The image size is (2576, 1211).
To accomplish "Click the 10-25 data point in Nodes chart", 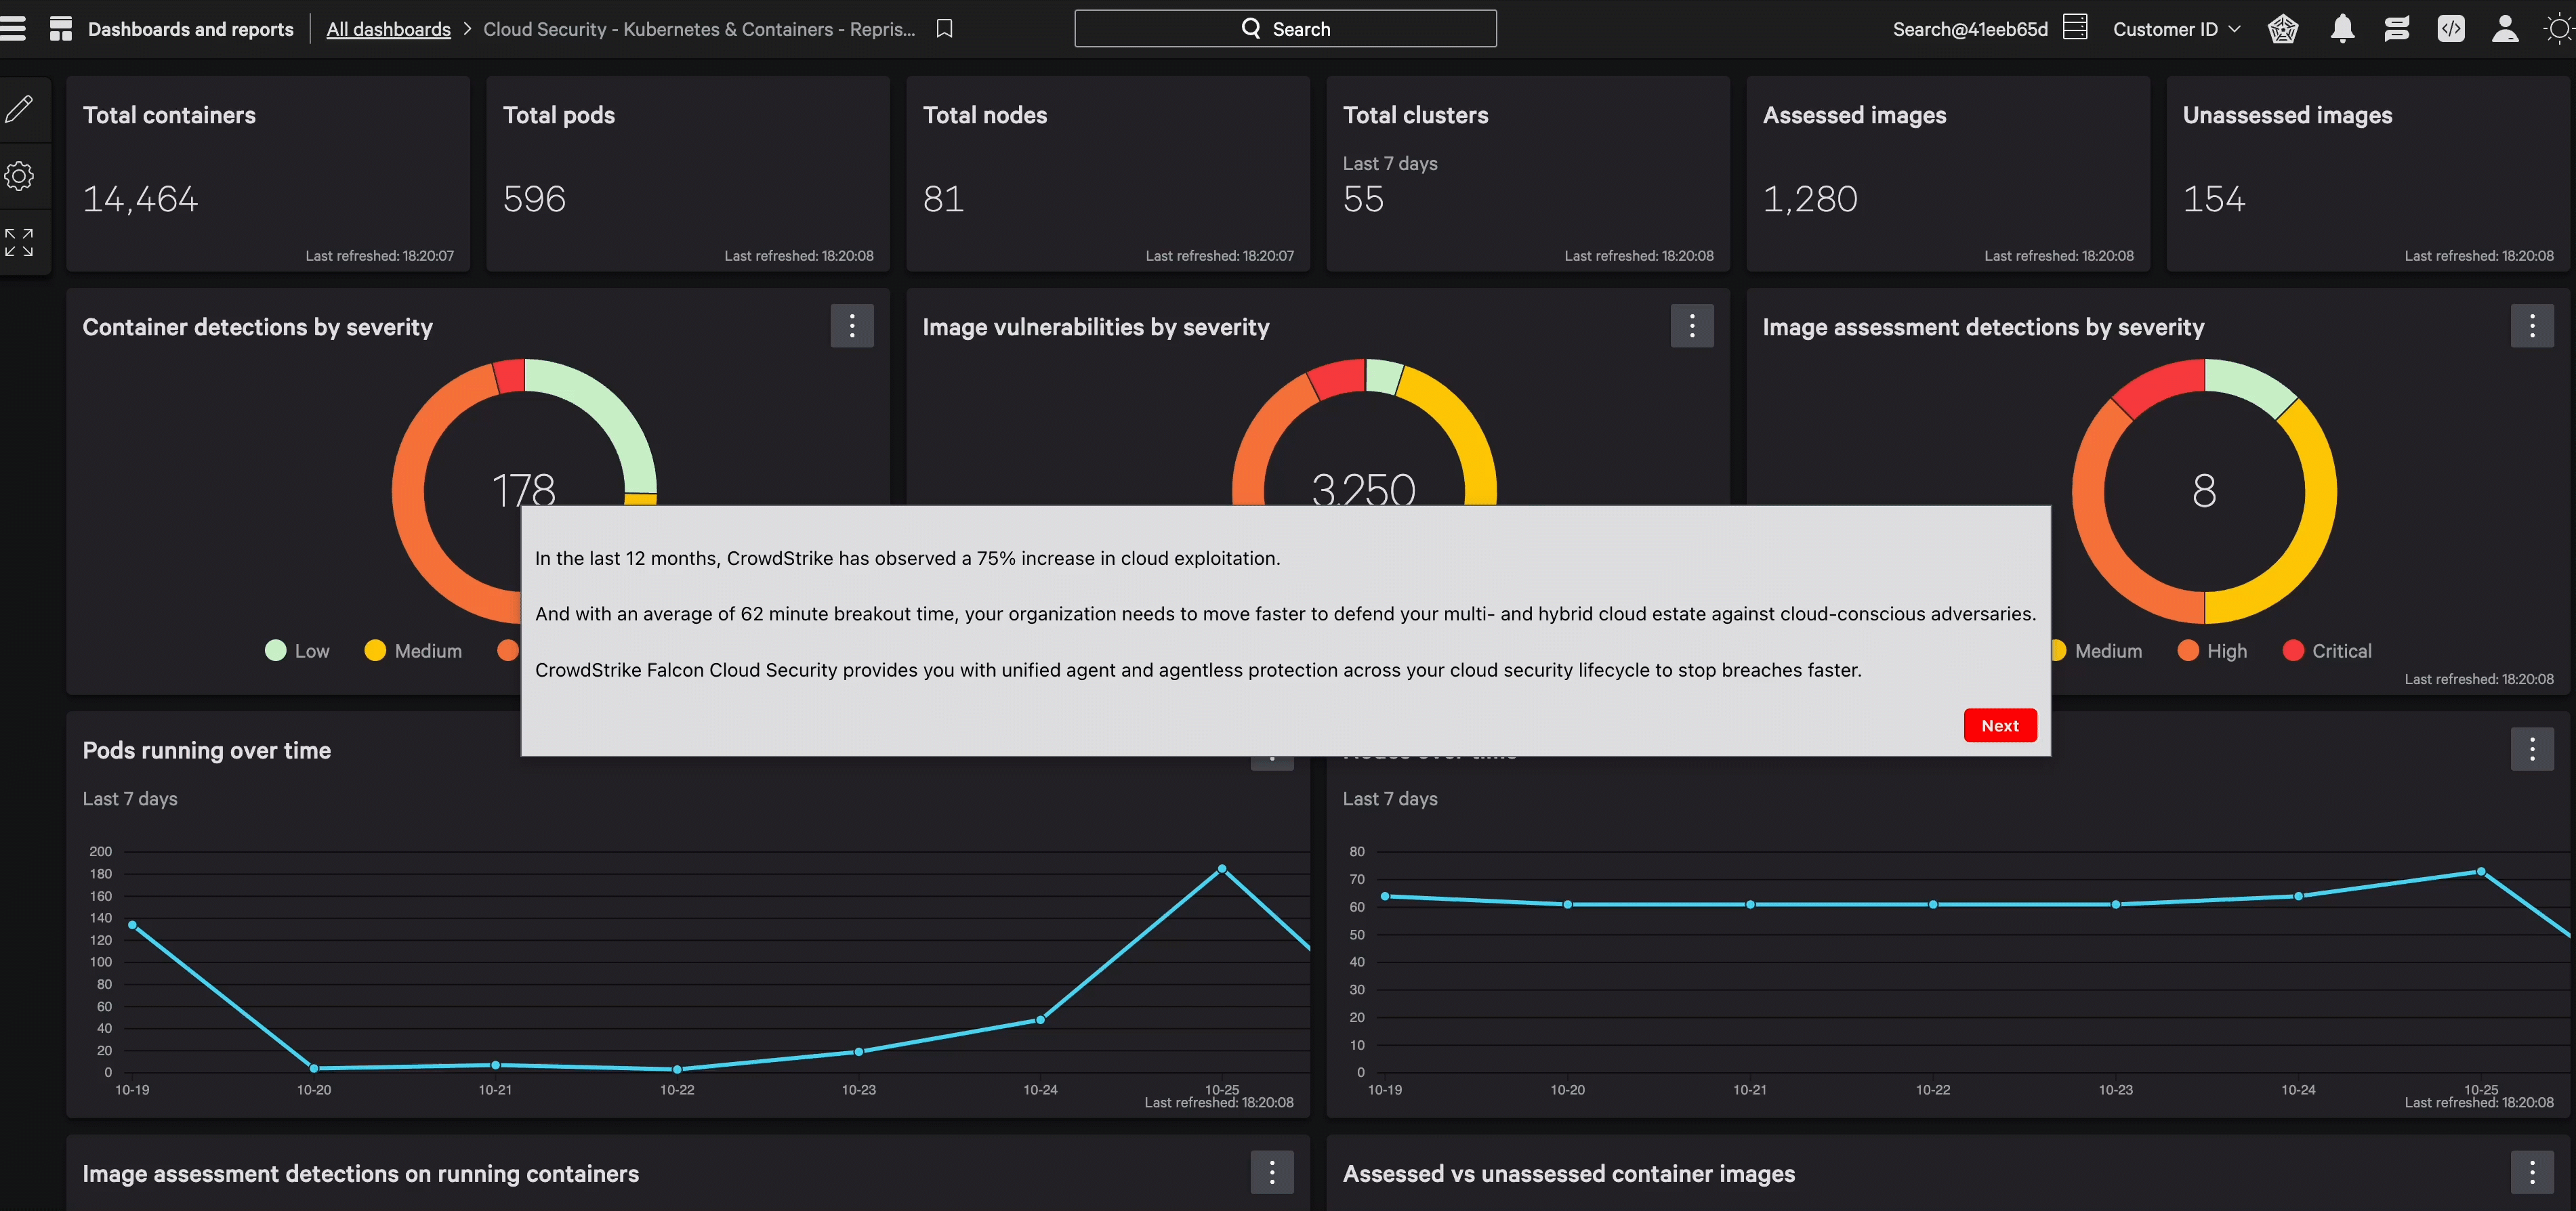I will tap(2481, 872).
